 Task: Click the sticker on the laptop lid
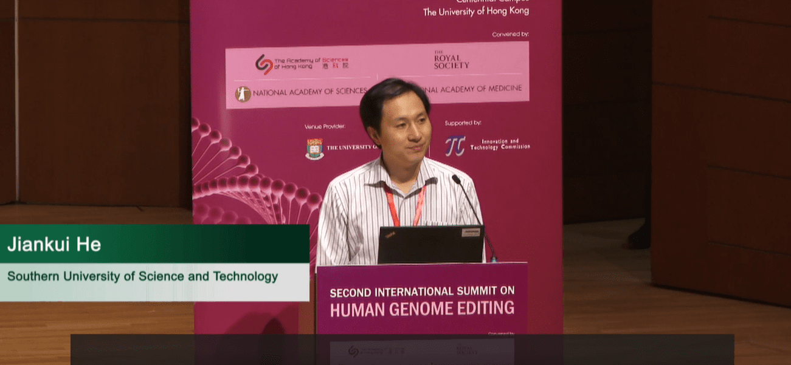point(471,232)
